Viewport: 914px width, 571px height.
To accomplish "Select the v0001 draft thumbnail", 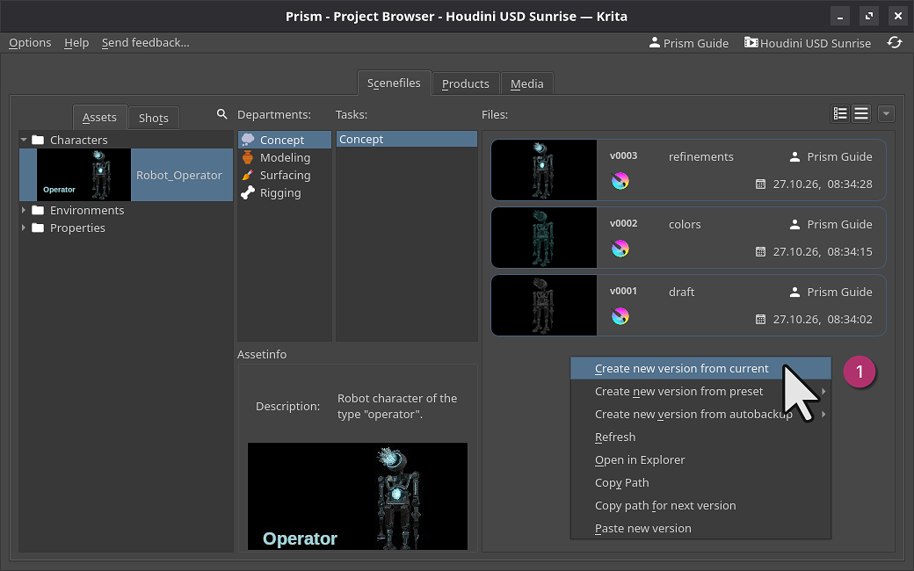I will click(544, 306).
